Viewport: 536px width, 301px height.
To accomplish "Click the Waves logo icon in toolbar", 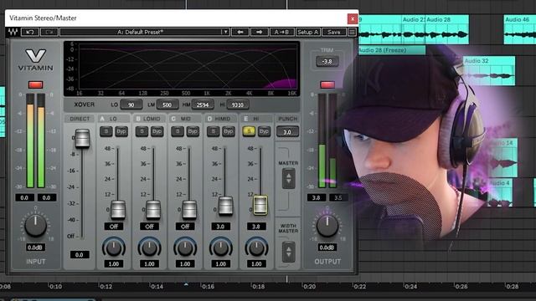I will [13, 32].
